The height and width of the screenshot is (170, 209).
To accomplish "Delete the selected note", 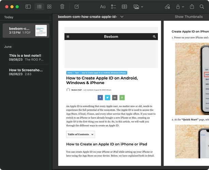I will pyautogui.click(x=62, y=6).
